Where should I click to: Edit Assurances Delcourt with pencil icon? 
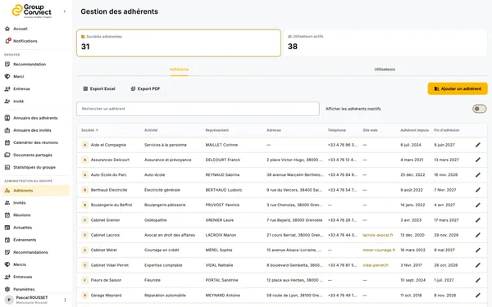tap(477, 160)
